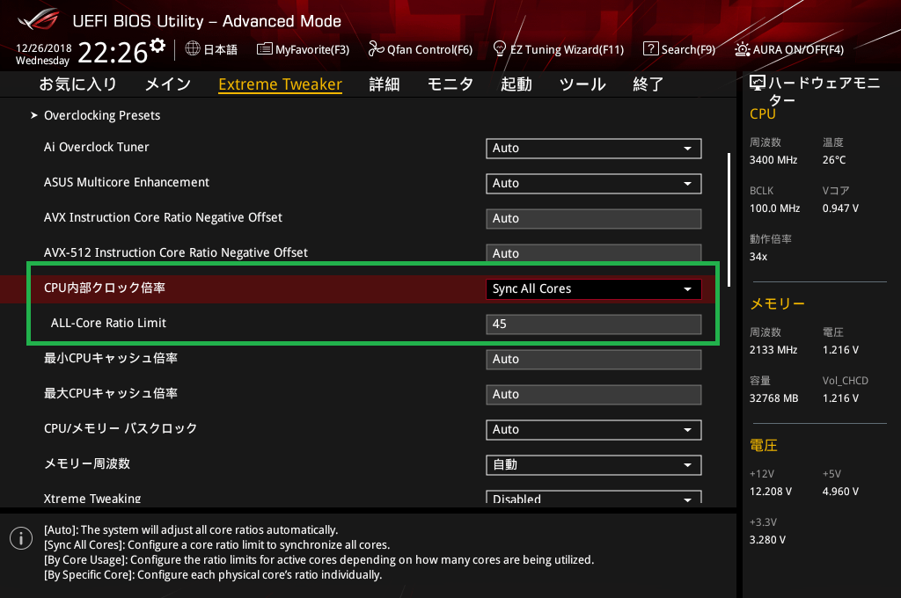Select CPU内部クロック倍率 row label
Image resolution: width=901 pixels, height=598 pixels.
[105, 288]
